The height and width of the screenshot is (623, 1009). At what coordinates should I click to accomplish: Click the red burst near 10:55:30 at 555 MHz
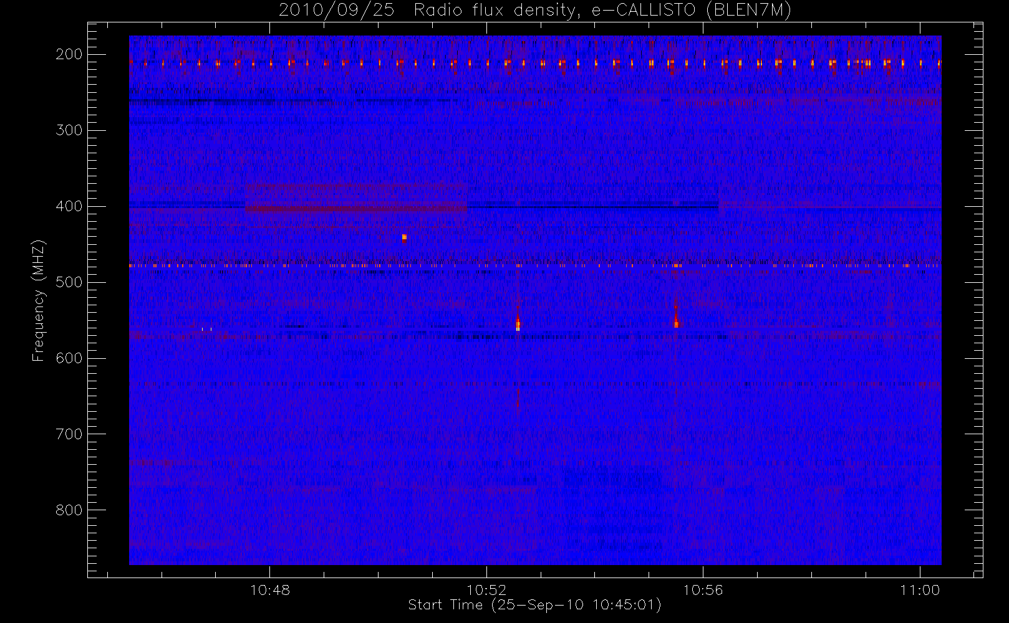coord(676,320)
